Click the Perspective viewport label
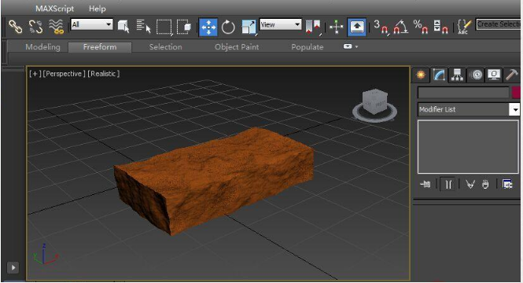523x283 pixels. coord(64,74)
